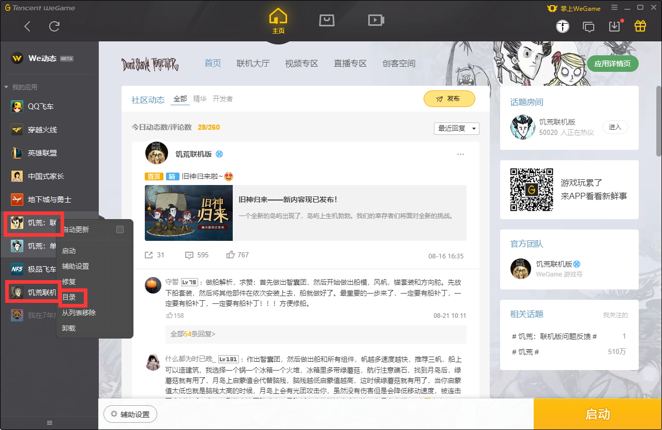
Task: Open the chat messages icon
Action: tap(589, 26)
